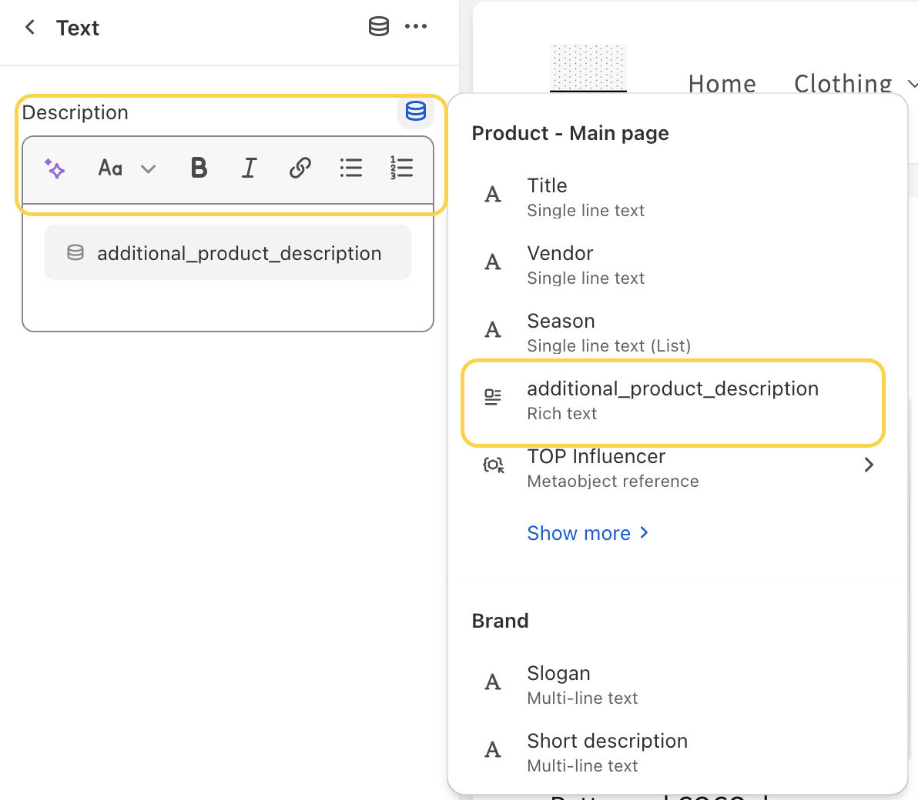Toggle bold formatting
The width and height of the screenshot is (918, 800).
[x=199, y=168]
